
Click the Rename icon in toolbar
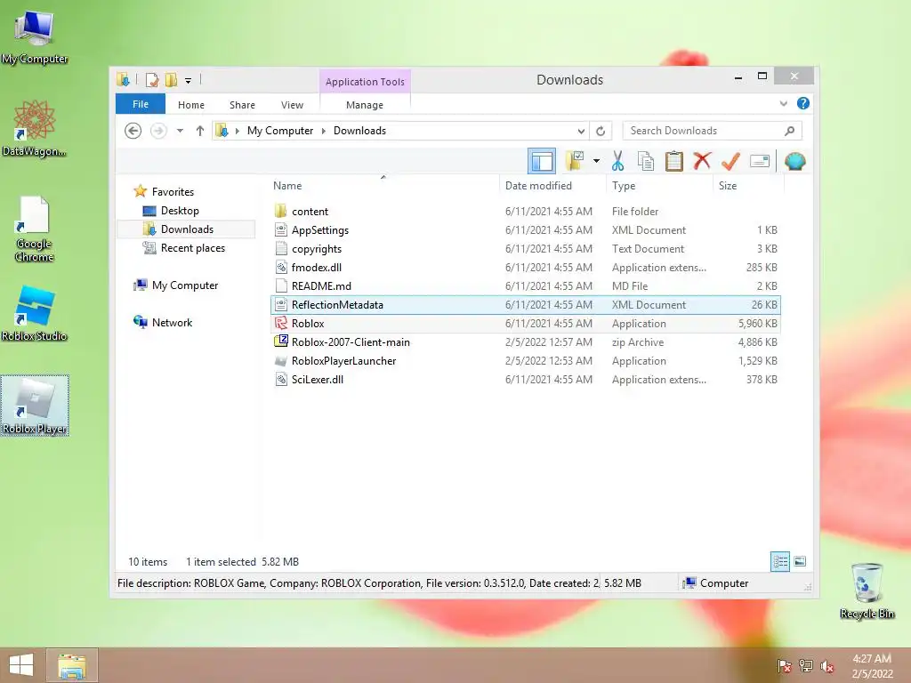click(x=760, y=161)
